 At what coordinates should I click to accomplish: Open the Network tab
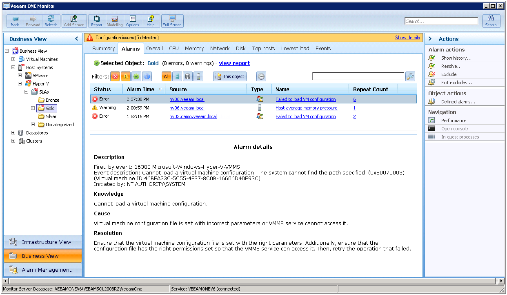220,48
